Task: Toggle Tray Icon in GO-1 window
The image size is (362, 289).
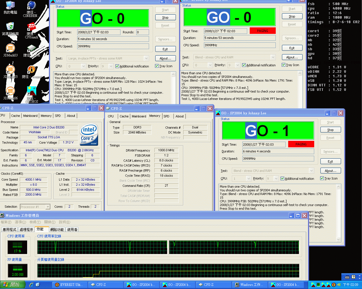Action: pyautogui.click(x=322, y=178)
